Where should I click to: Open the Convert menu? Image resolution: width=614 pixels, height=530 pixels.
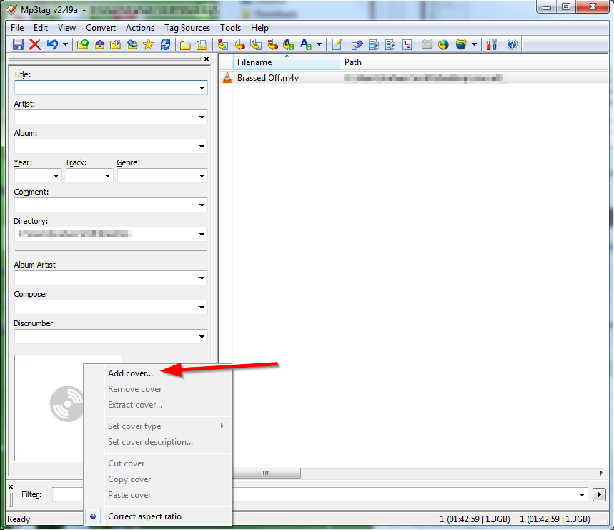[x=101, y=28]
